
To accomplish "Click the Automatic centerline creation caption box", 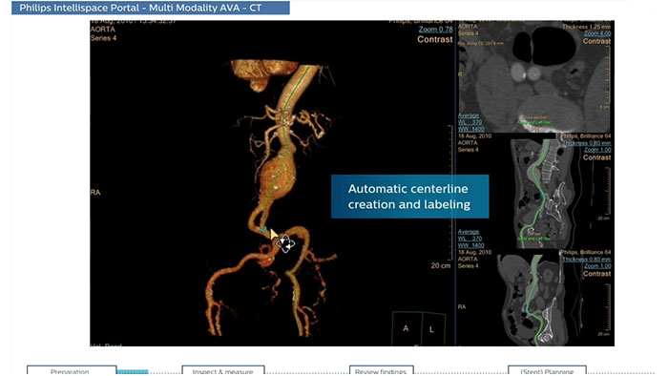I will 409,197.
